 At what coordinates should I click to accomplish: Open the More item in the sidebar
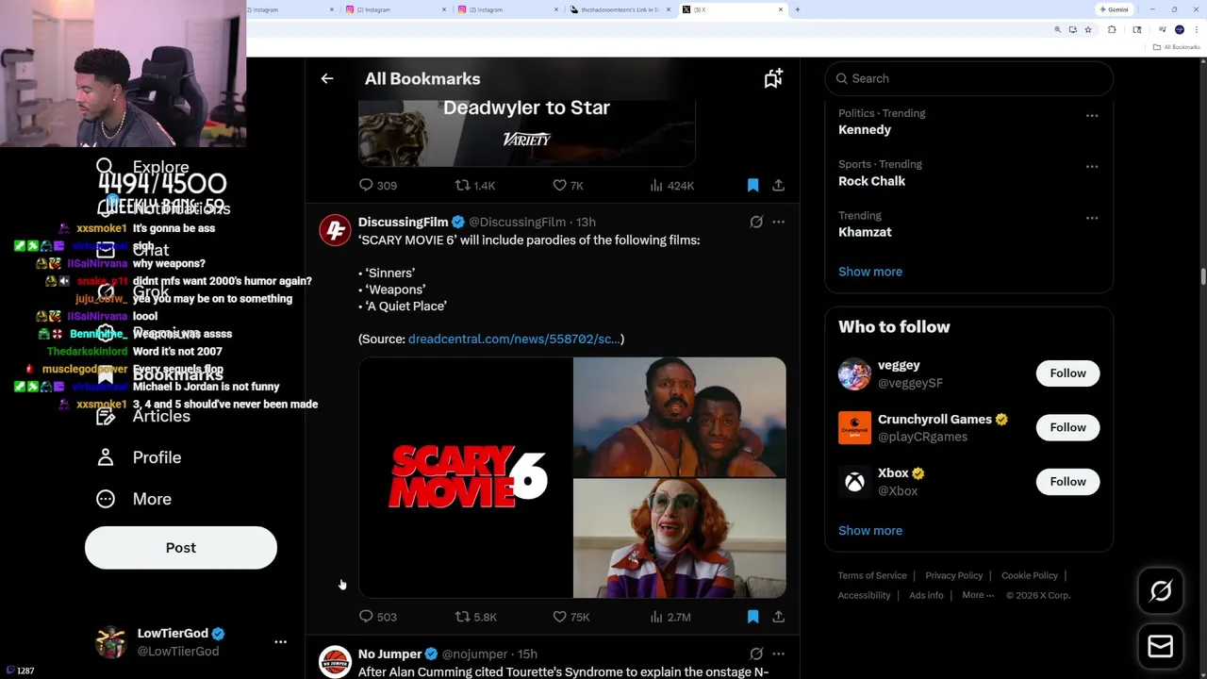tap(134, 499)
